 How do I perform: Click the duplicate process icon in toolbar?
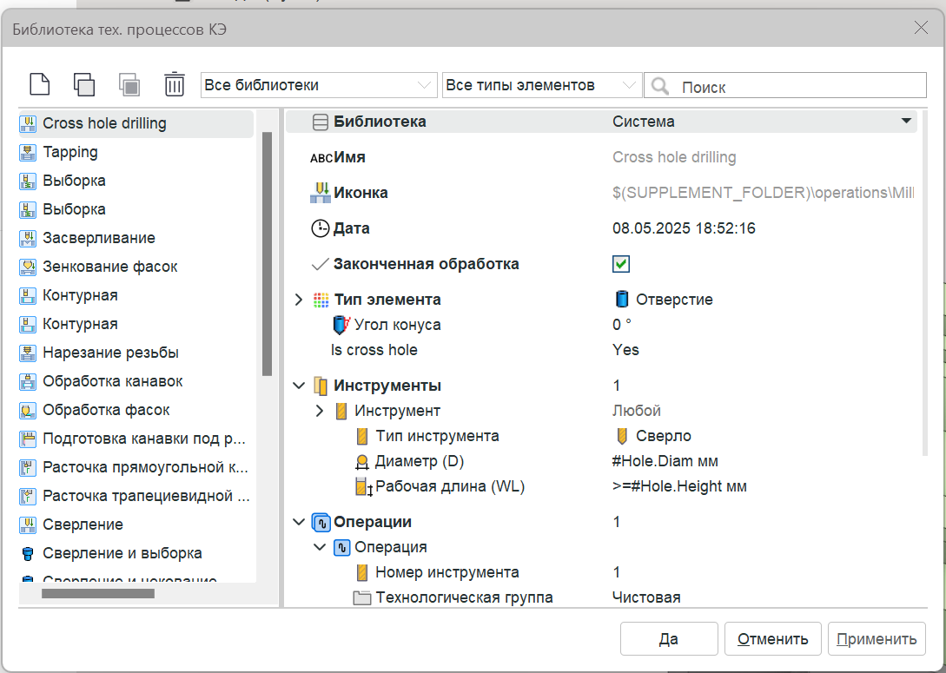pos(84,84)
